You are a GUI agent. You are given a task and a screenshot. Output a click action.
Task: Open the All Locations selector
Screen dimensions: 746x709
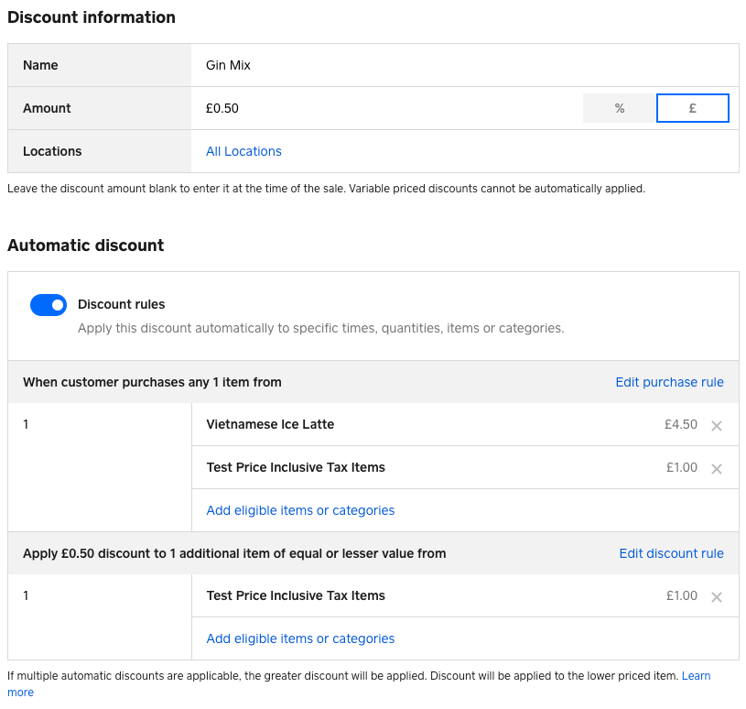tap(243, 151)
